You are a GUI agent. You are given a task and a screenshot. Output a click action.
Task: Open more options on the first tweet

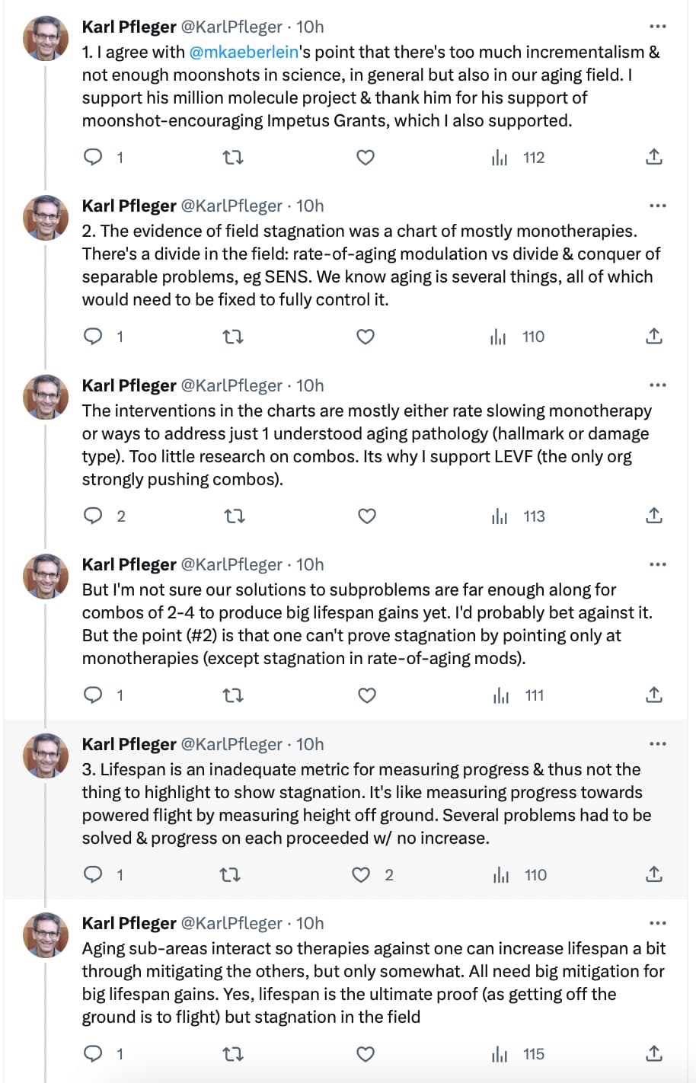click(657, 27)
